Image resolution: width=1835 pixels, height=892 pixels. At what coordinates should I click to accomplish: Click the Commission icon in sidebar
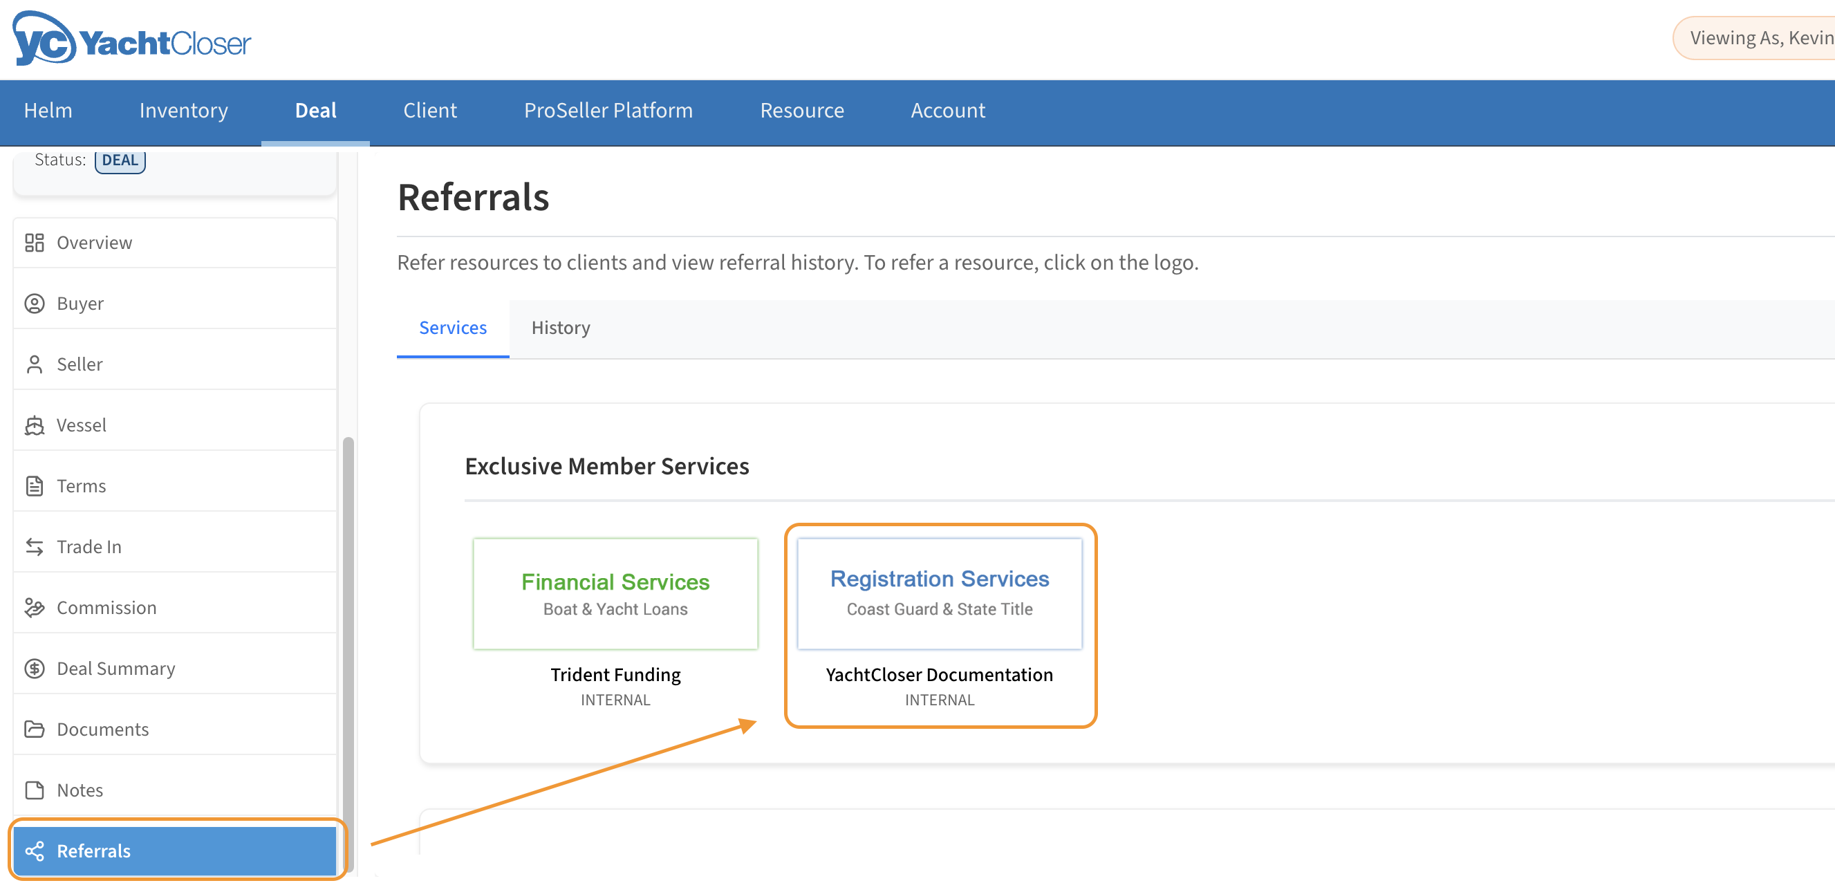(34, 608)
